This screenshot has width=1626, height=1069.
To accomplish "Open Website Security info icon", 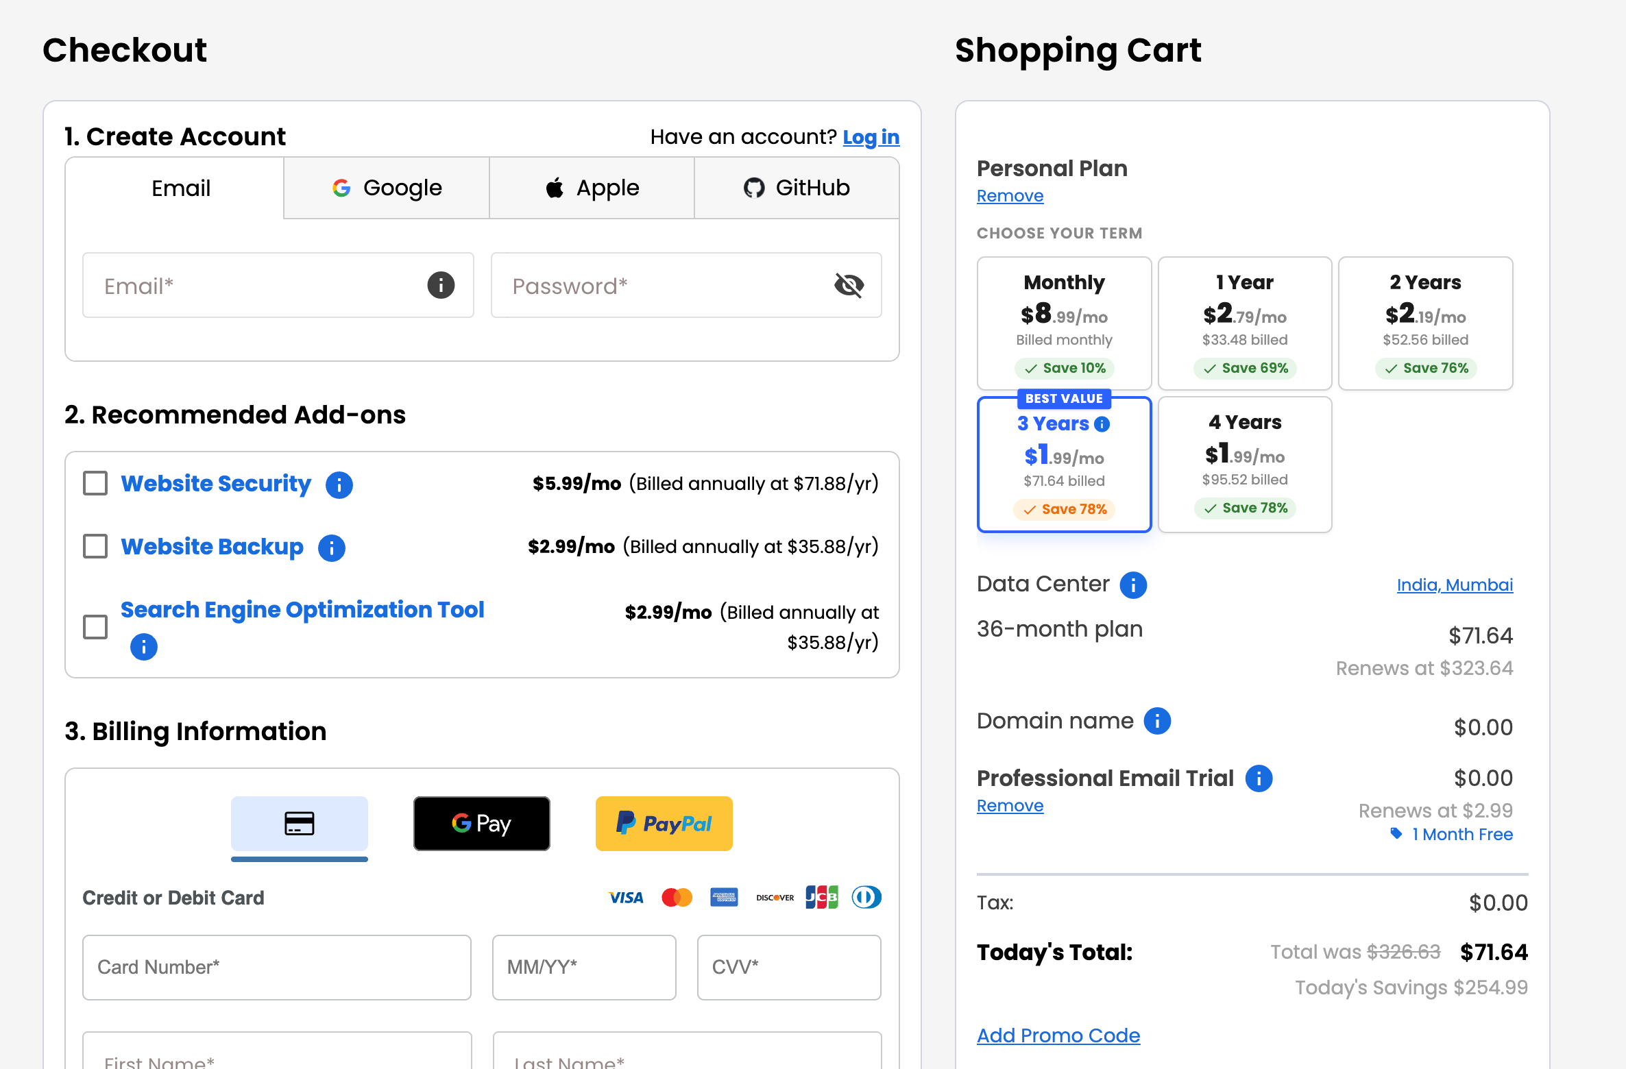I will tap(339, 484).
